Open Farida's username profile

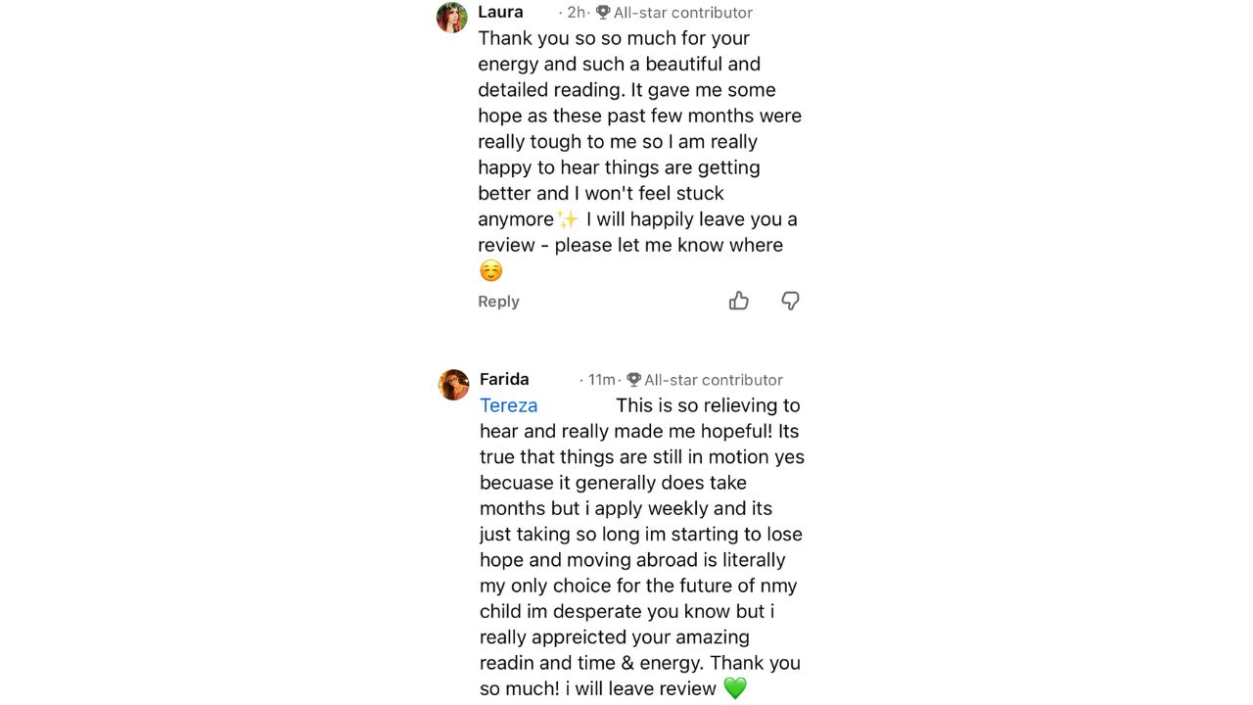[504, 379]
